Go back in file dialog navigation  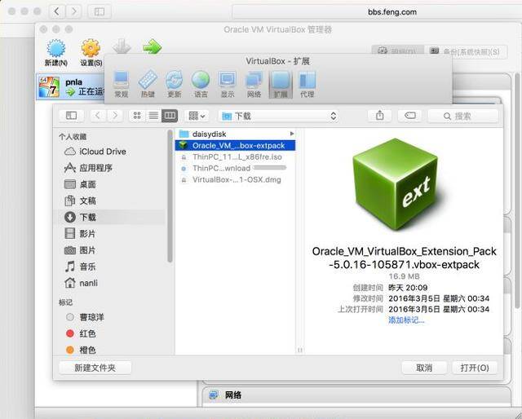98,116
